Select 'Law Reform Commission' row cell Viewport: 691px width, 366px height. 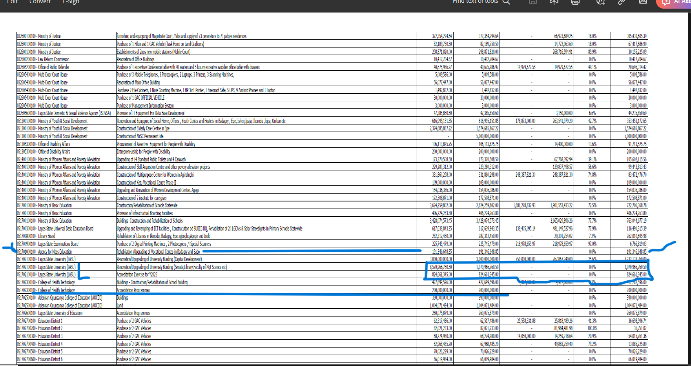66,59
